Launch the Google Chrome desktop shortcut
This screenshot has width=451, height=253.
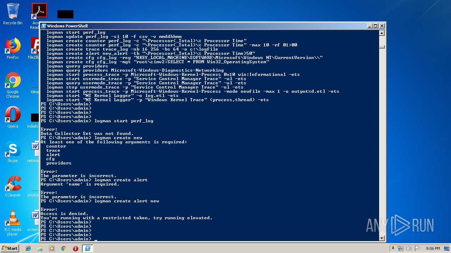coord(13,85)
